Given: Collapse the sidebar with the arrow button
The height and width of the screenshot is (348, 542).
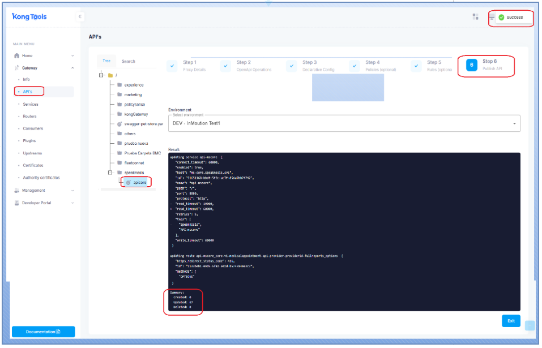Looking at the screenshot, I should click(x=80, y=17).
